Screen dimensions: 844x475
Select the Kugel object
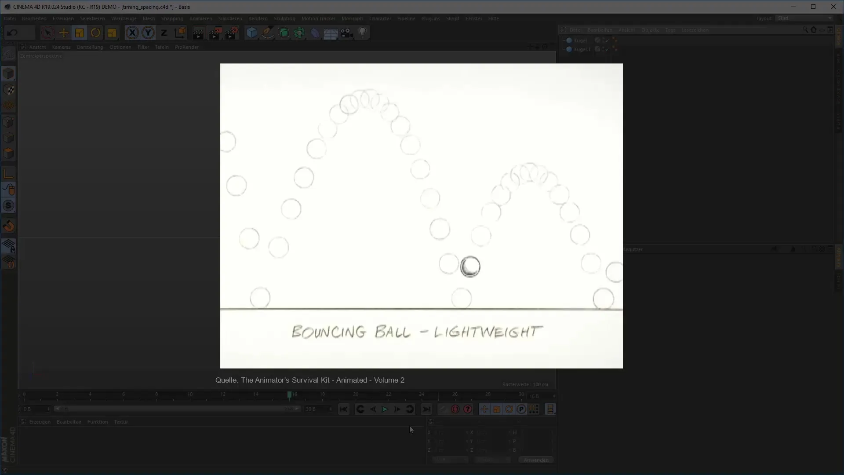(x=580, y=40)
